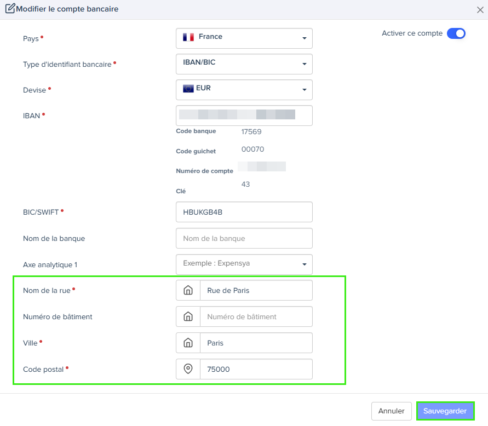
Task: Click the Activer ce compte label
Action: 412,33
